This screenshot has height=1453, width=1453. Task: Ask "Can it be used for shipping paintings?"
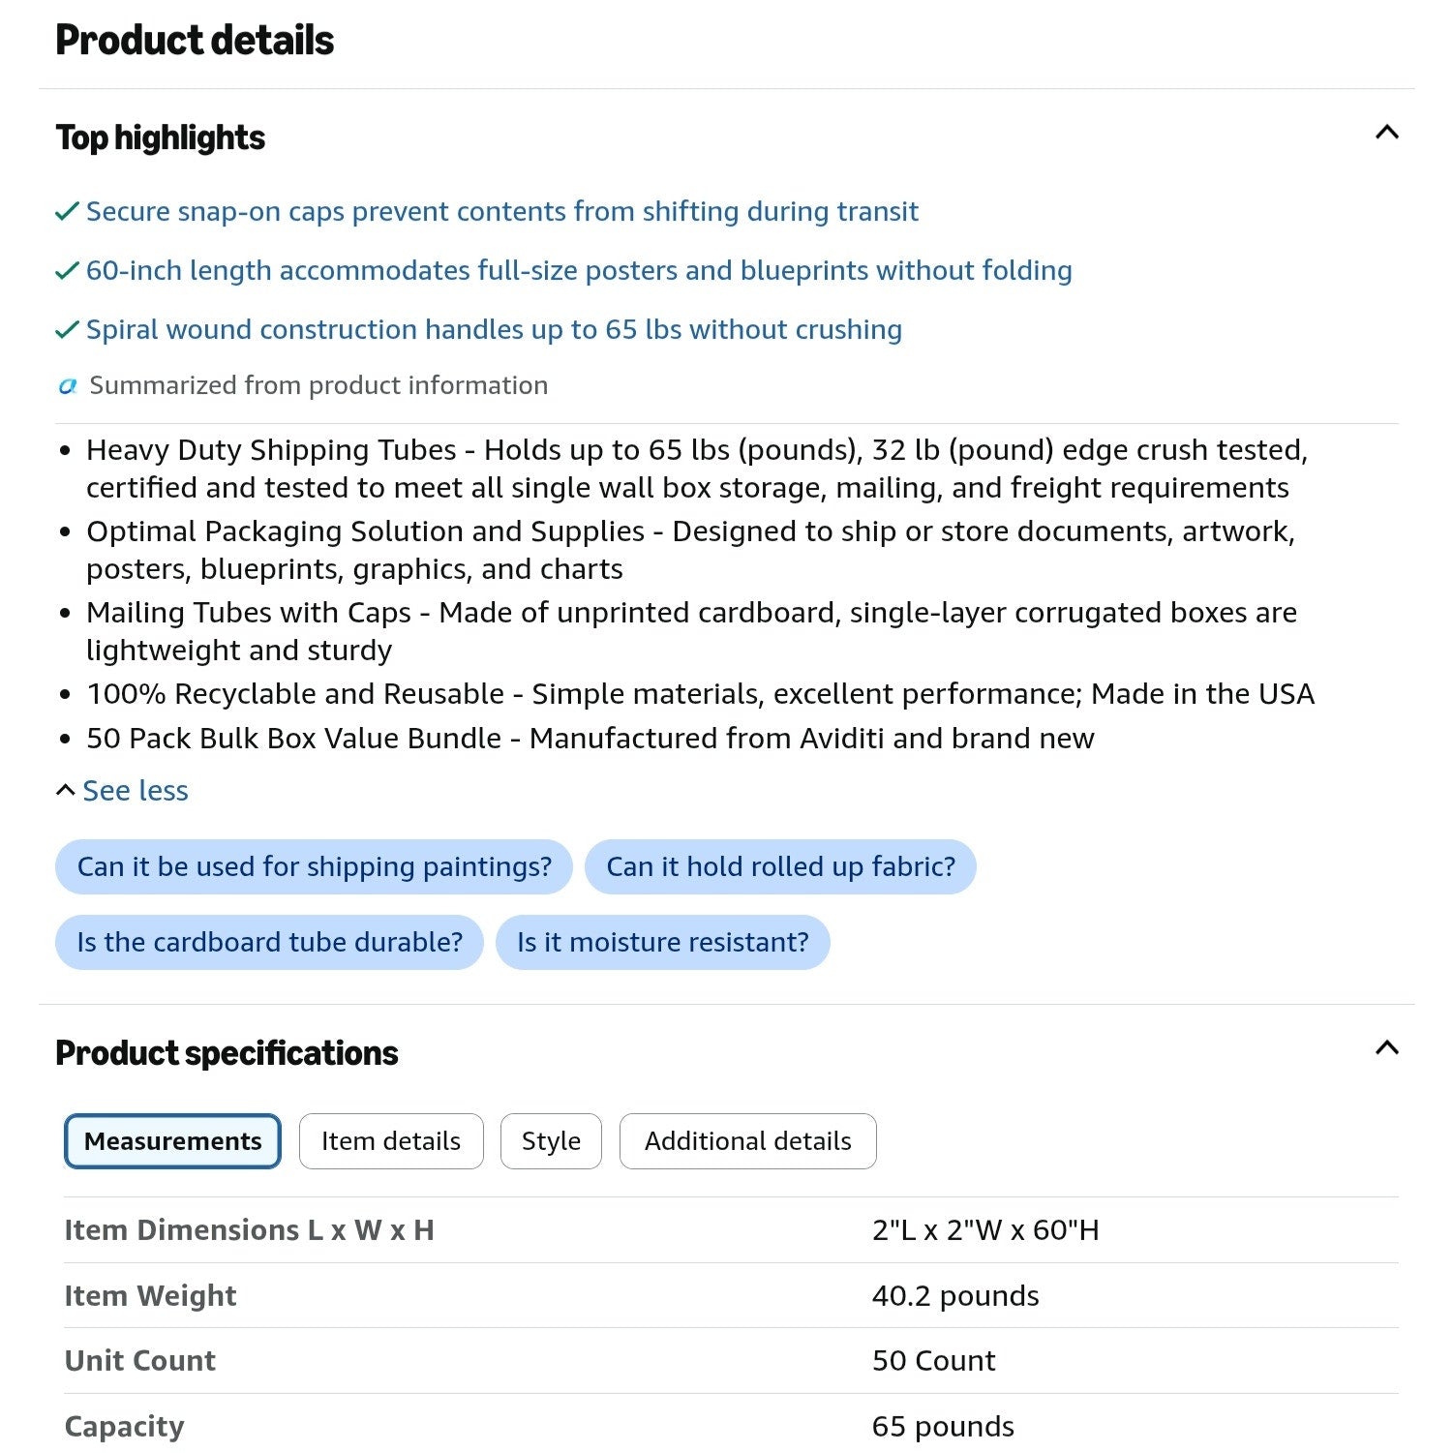[314, 866]
